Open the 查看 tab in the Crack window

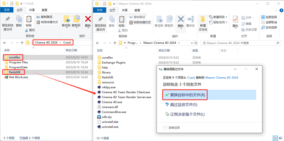(x=44, y=10)
